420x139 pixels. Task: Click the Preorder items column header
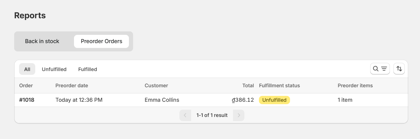(x=355, y=86)
